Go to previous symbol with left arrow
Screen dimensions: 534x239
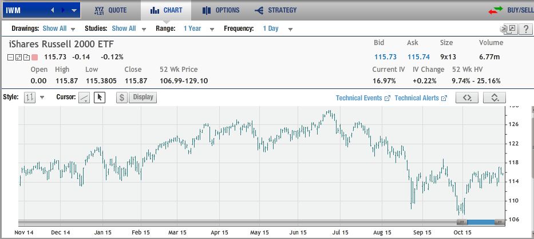coord(53,10)
